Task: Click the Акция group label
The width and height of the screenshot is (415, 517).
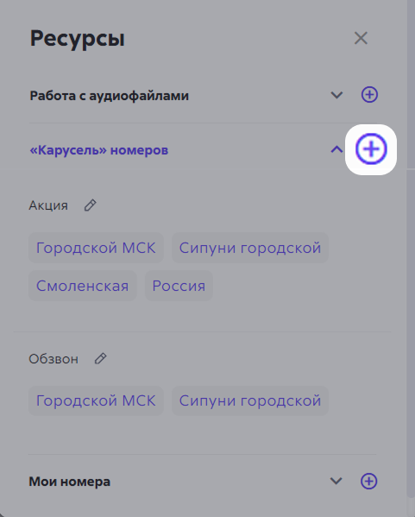Action: [48, 205]
